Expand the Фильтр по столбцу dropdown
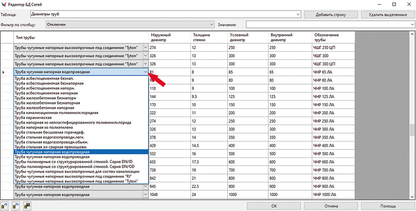This screenshot has width=416, height=211. 211,25
